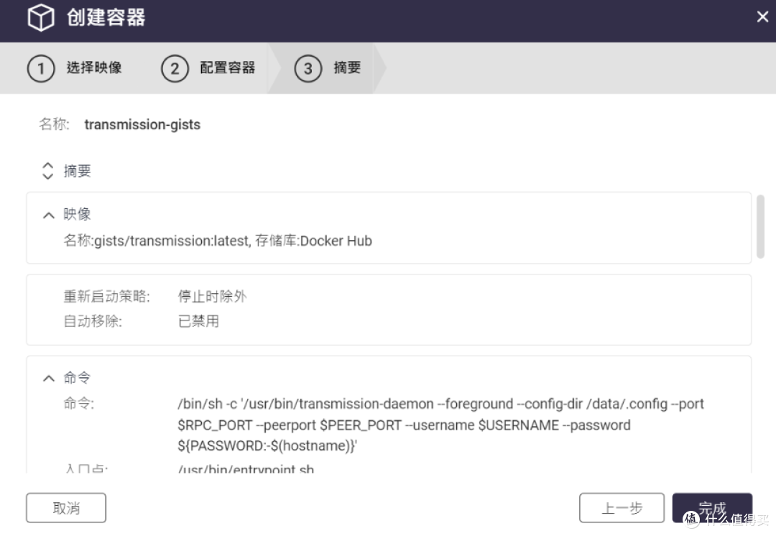Click the 已禁用 auto-remove value
776x536 pixels.
(198, 321)
